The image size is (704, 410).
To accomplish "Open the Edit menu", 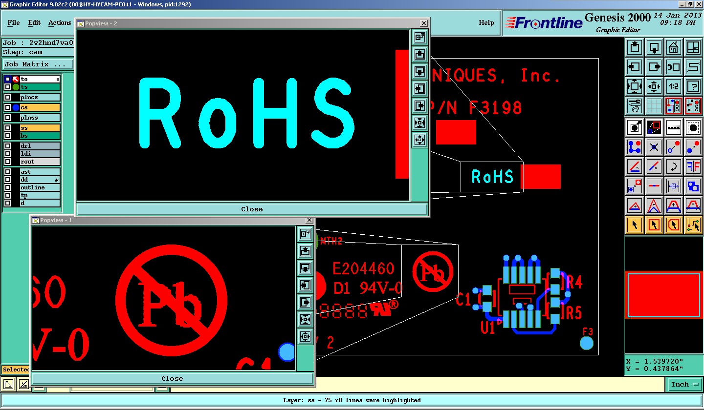I will [34, 22].
